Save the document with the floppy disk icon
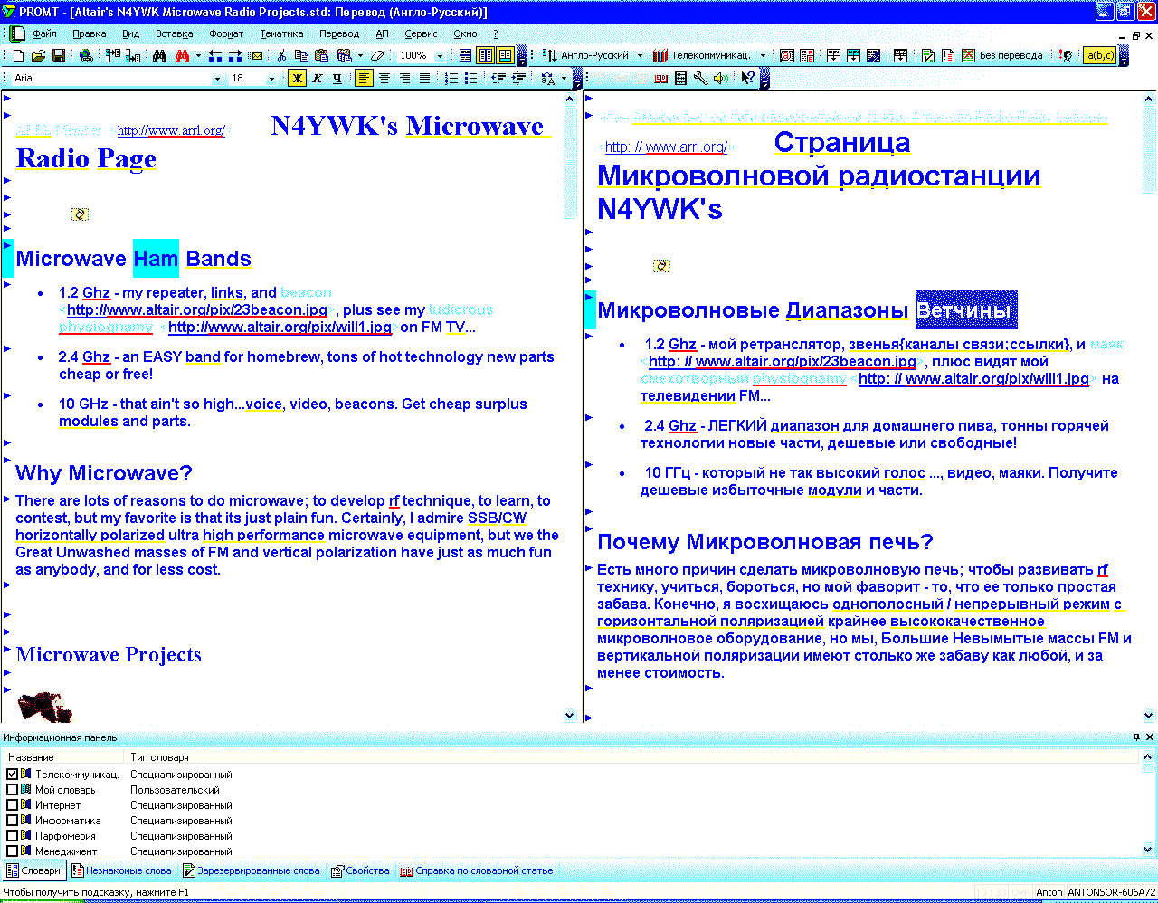This screenshot has width=1158, height=903. [x=59, y=55]
